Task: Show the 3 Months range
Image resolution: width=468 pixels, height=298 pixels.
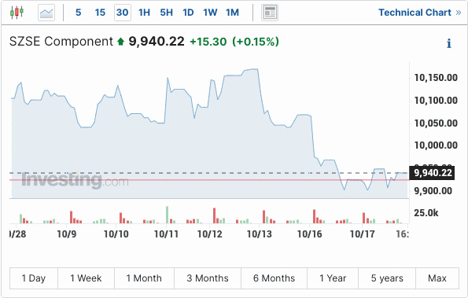Action: (208, 278)
